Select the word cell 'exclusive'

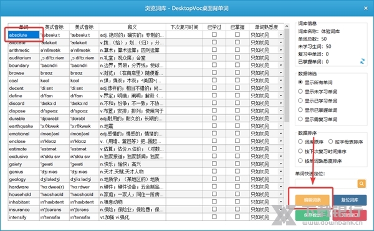24,157
